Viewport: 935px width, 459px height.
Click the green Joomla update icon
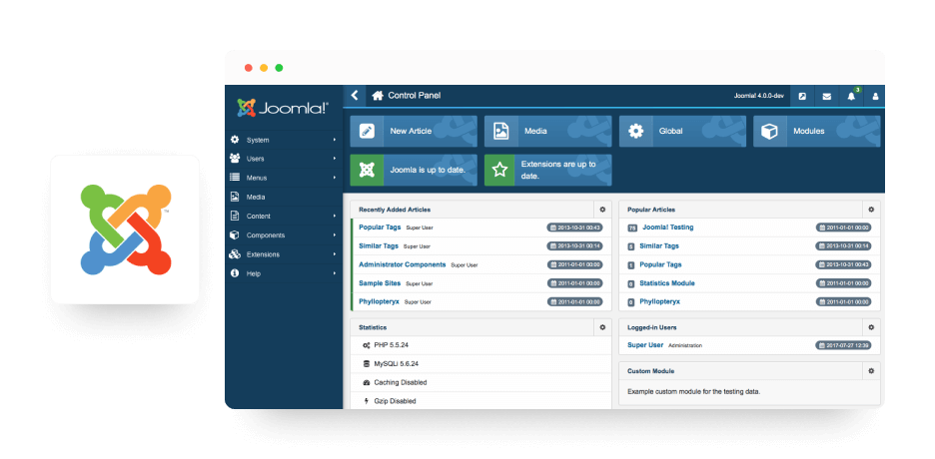tap(367, 171)
